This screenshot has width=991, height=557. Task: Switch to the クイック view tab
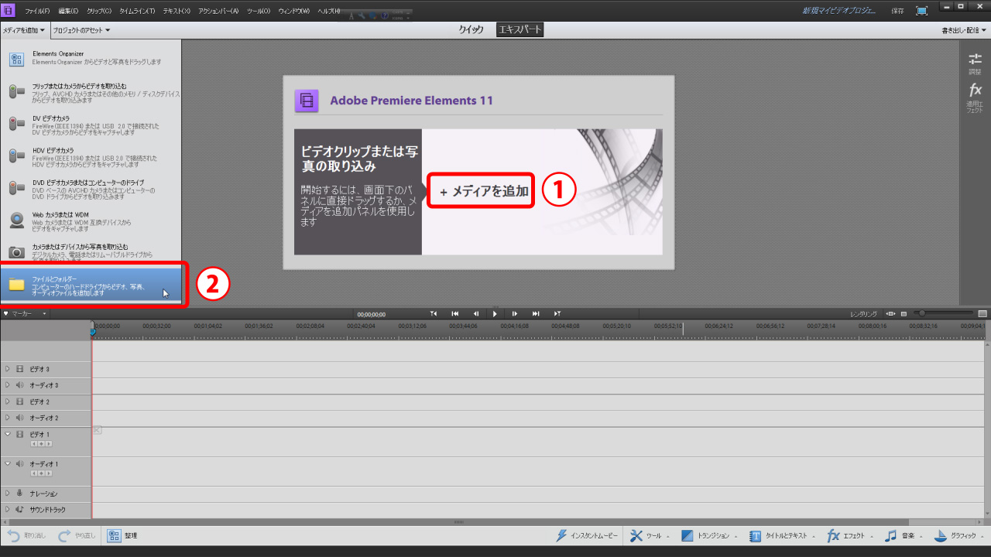471,29
